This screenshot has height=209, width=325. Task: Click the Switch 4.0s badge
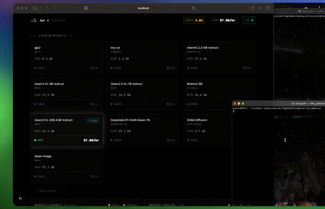193,20
